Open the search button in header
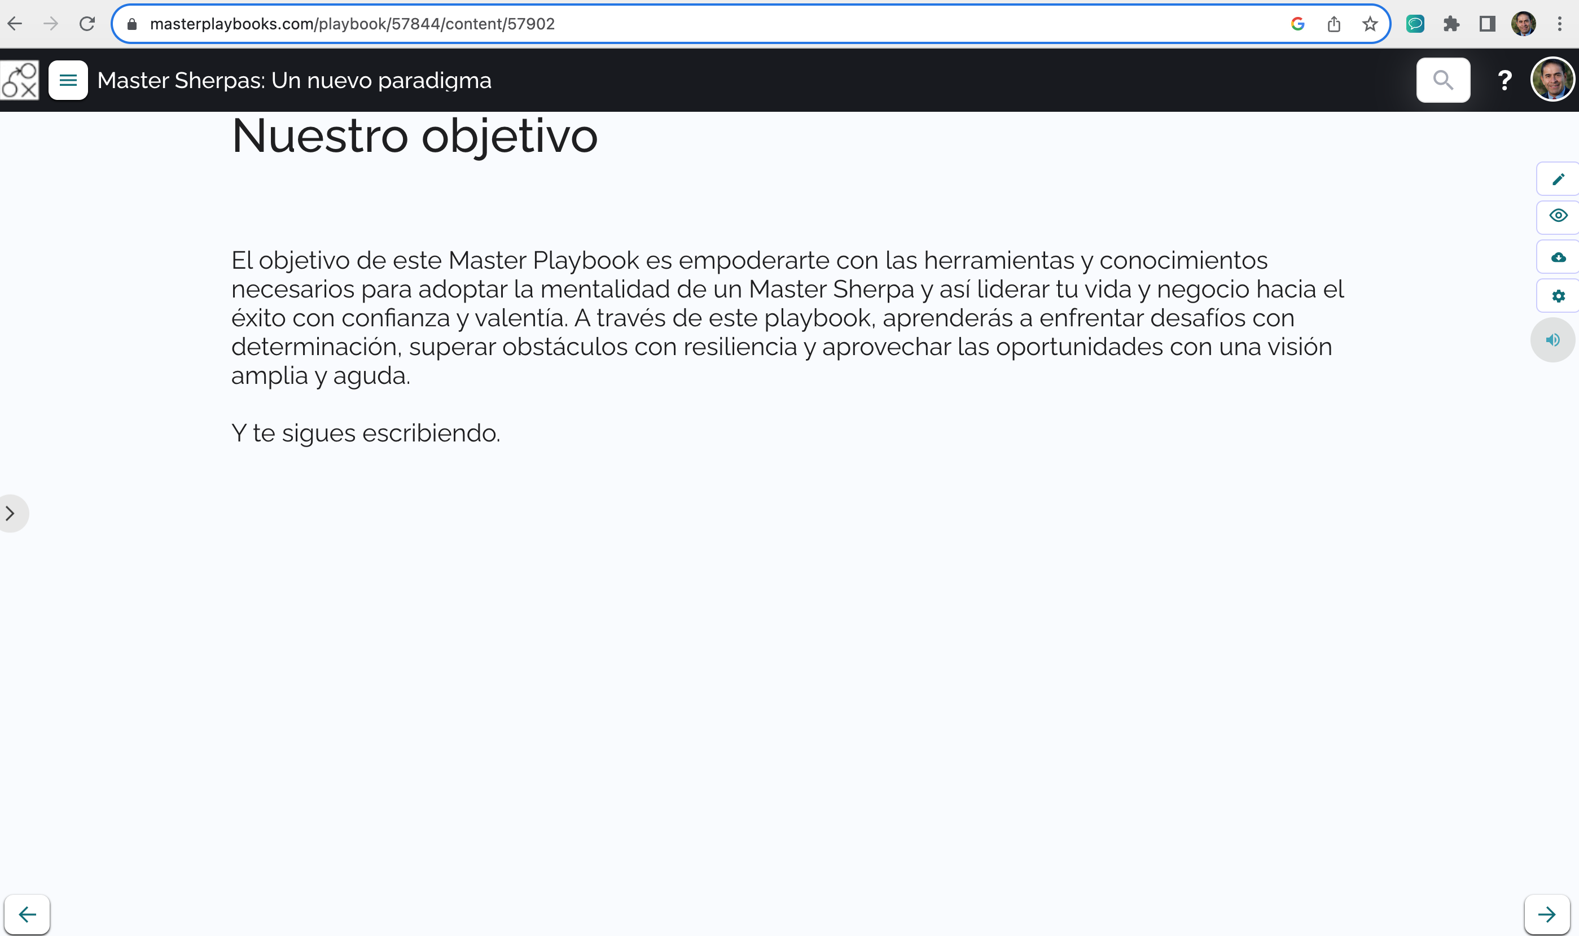The width and height of the screenshot is (1579, 936). coord(1443,80)
